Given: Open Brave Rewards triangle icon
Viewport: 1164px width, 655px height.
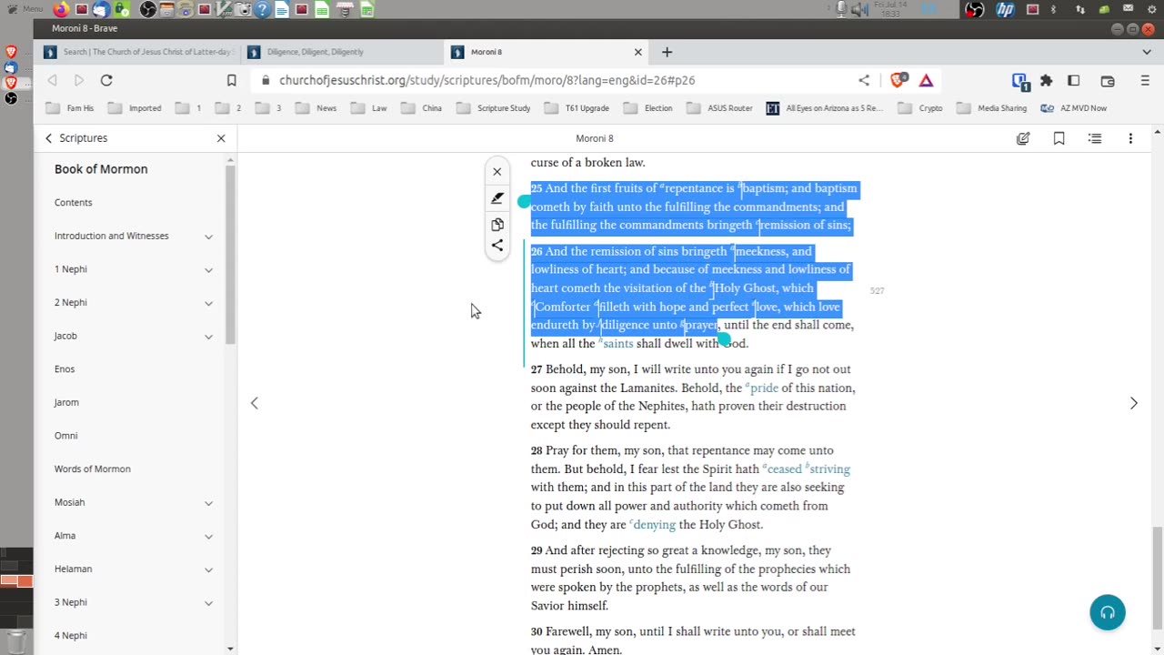Looking at the screenshot, I should [926, 80].
